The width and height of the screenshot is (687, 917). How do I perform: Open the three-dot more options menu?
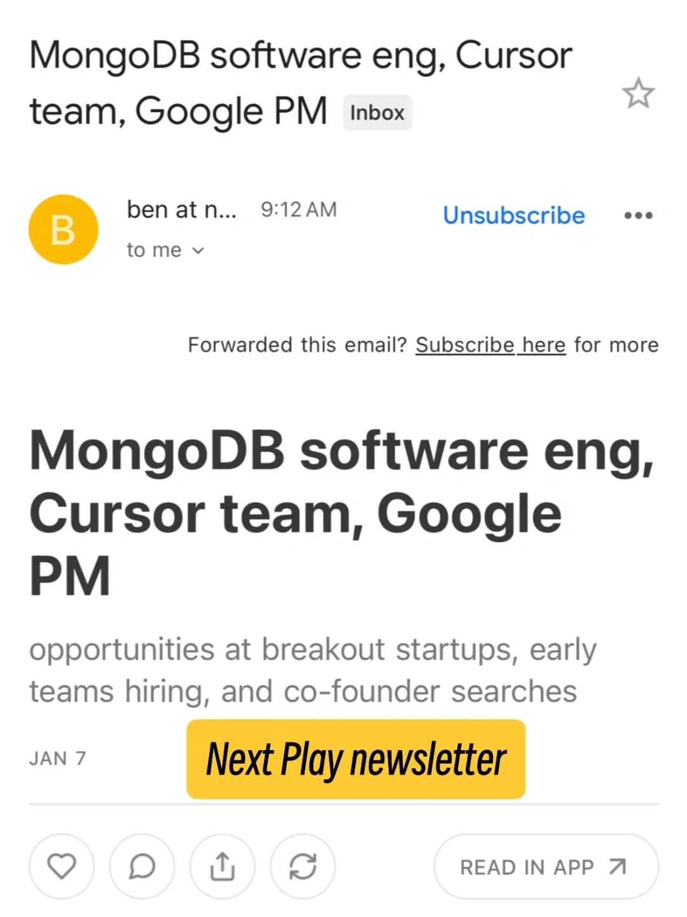[x=638, y=215]
